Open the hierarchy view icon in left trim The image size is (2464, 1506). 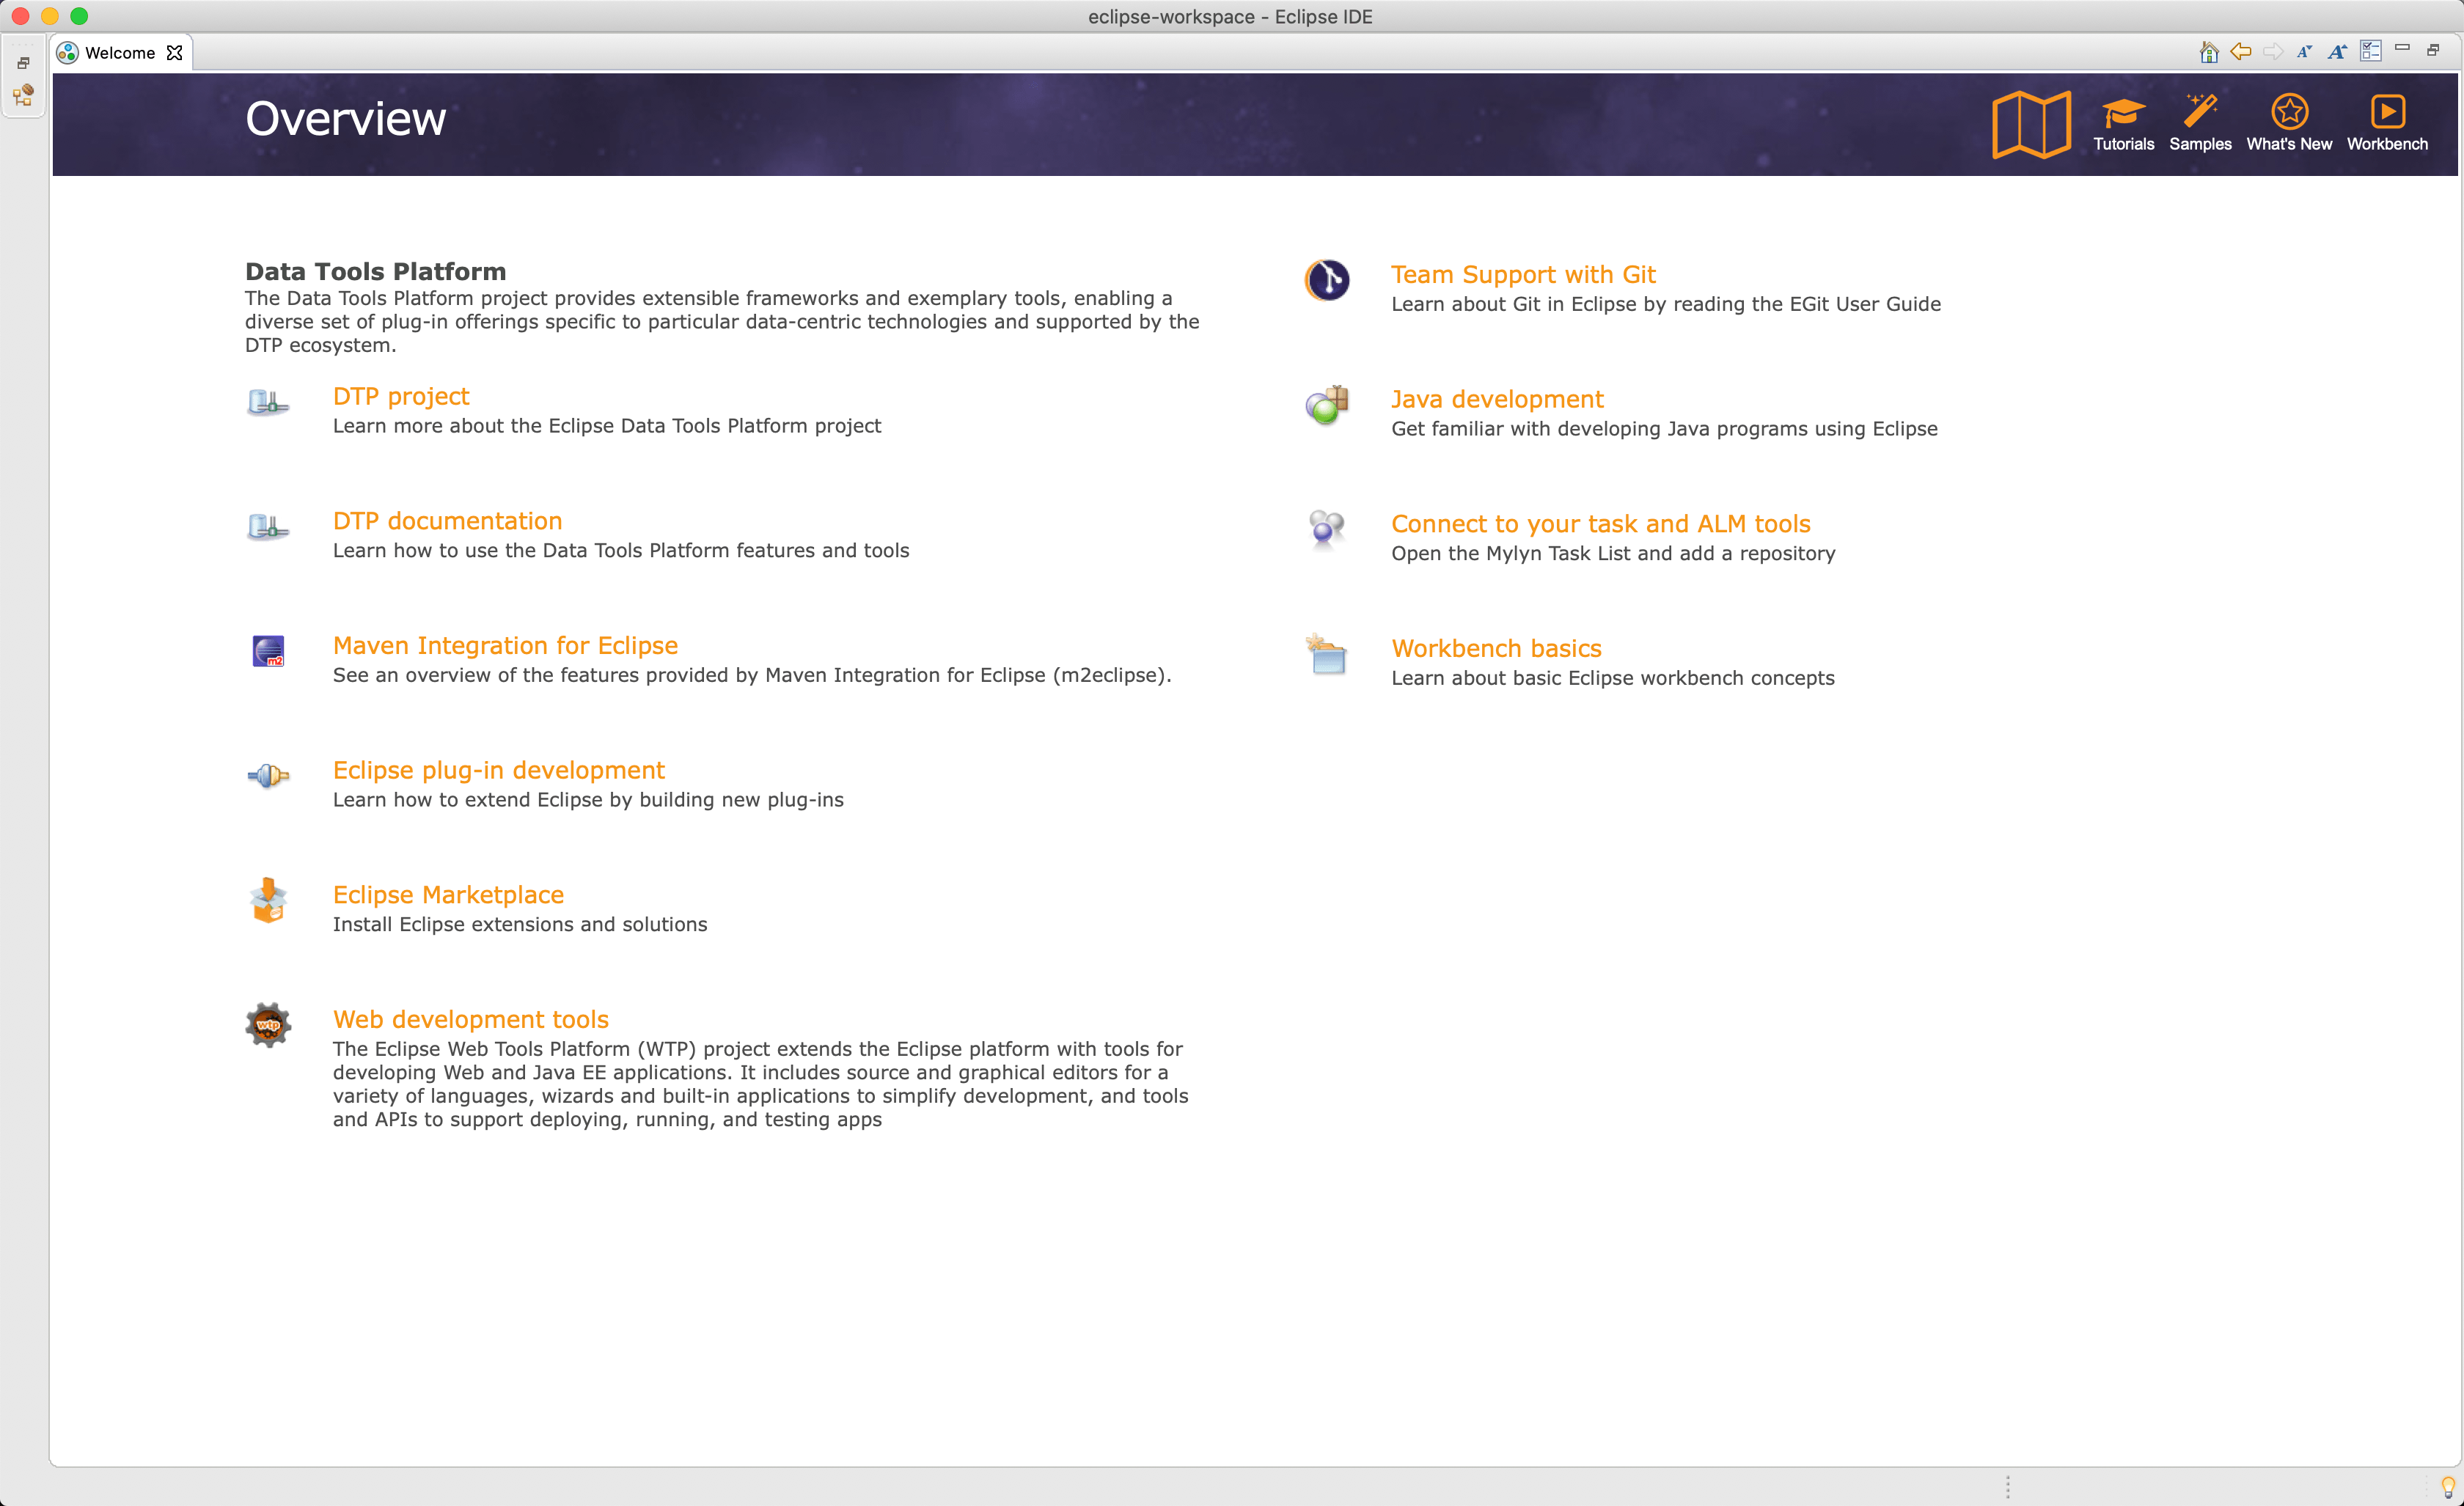pos(23,95)
